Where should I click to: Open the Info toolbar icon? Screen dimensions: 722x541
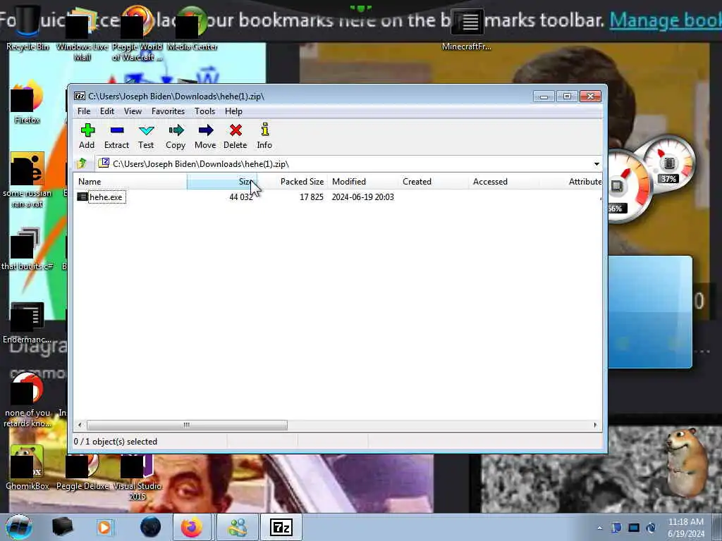pos(264,136)
